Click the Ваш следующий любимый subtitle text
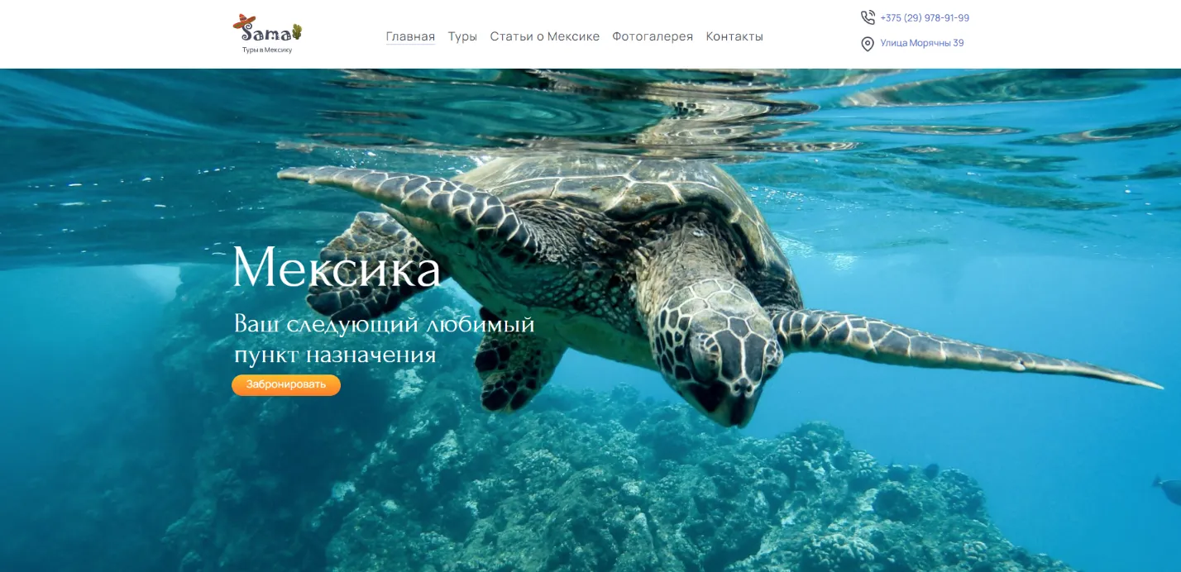The height and width of the screenshot is (572, 1181). tap(385, 323)
